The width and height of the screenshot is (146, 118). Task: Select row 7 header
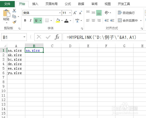pos(4,77)
